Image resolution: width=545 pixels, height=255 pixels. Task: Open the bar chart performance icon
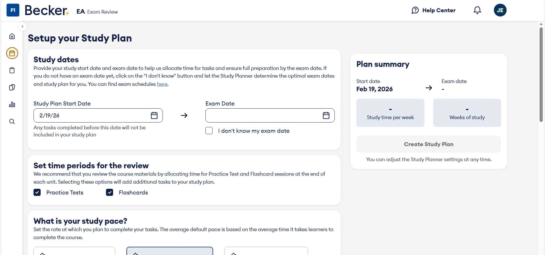tap(12, 104)
